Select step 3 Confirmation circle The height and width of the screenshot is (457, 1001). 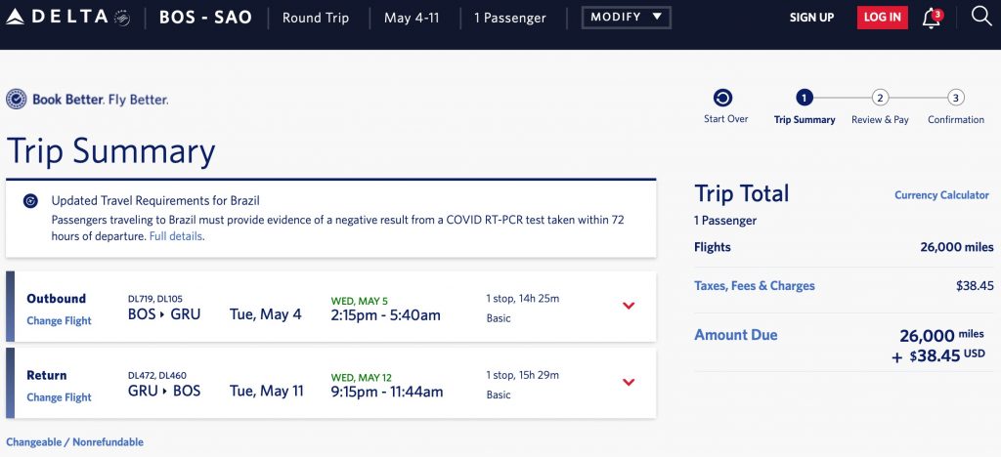tap(956, 98)
